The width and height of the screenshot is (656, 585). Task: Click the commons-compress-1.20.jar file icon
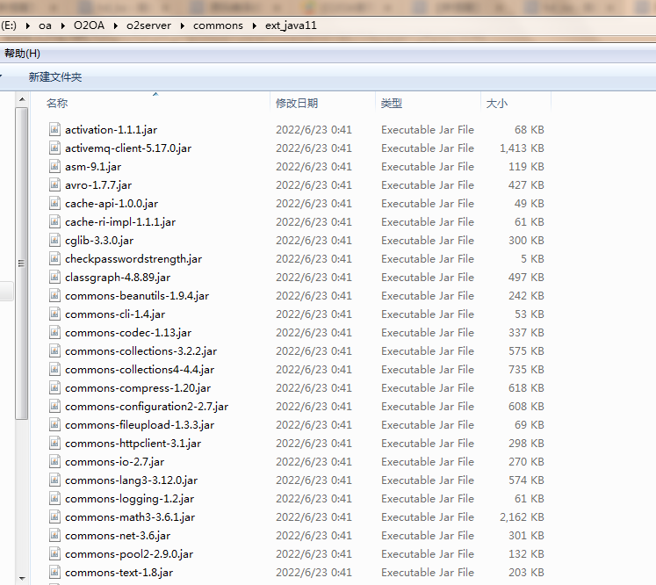54,388
